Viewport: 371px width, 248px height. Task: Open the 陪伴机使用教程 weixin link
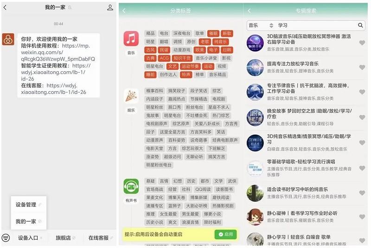[x=58, y=52]
